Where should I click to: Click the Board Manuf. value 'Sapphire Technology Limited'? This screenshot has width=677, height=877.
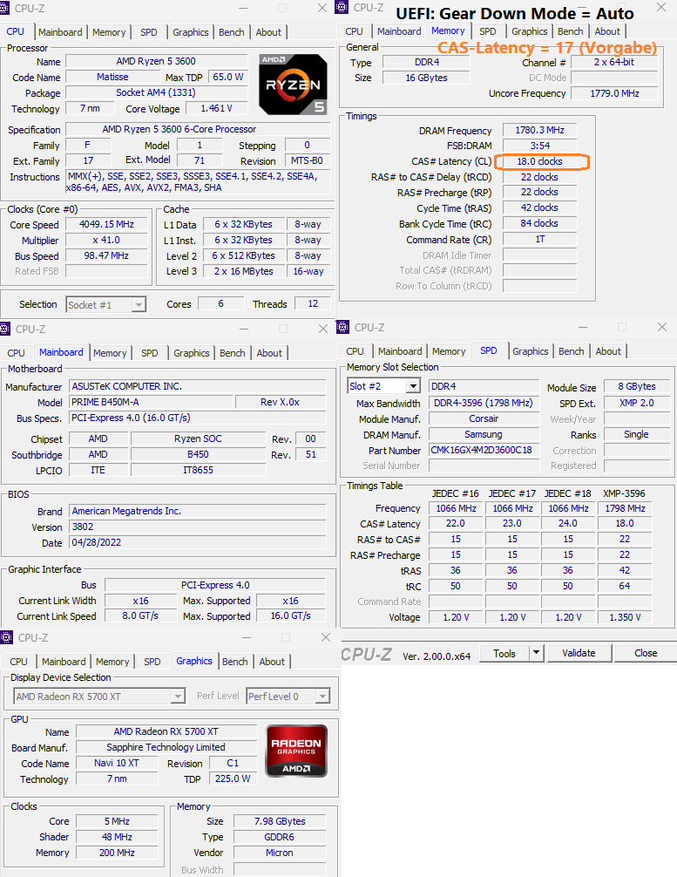166,747
